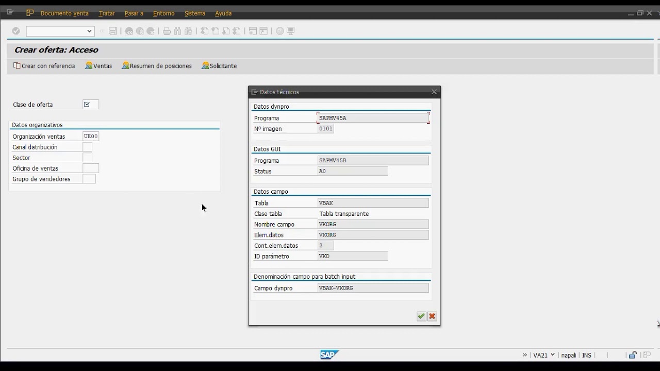
Task: Click the Canal distribución input field
Action: [87, 147]
